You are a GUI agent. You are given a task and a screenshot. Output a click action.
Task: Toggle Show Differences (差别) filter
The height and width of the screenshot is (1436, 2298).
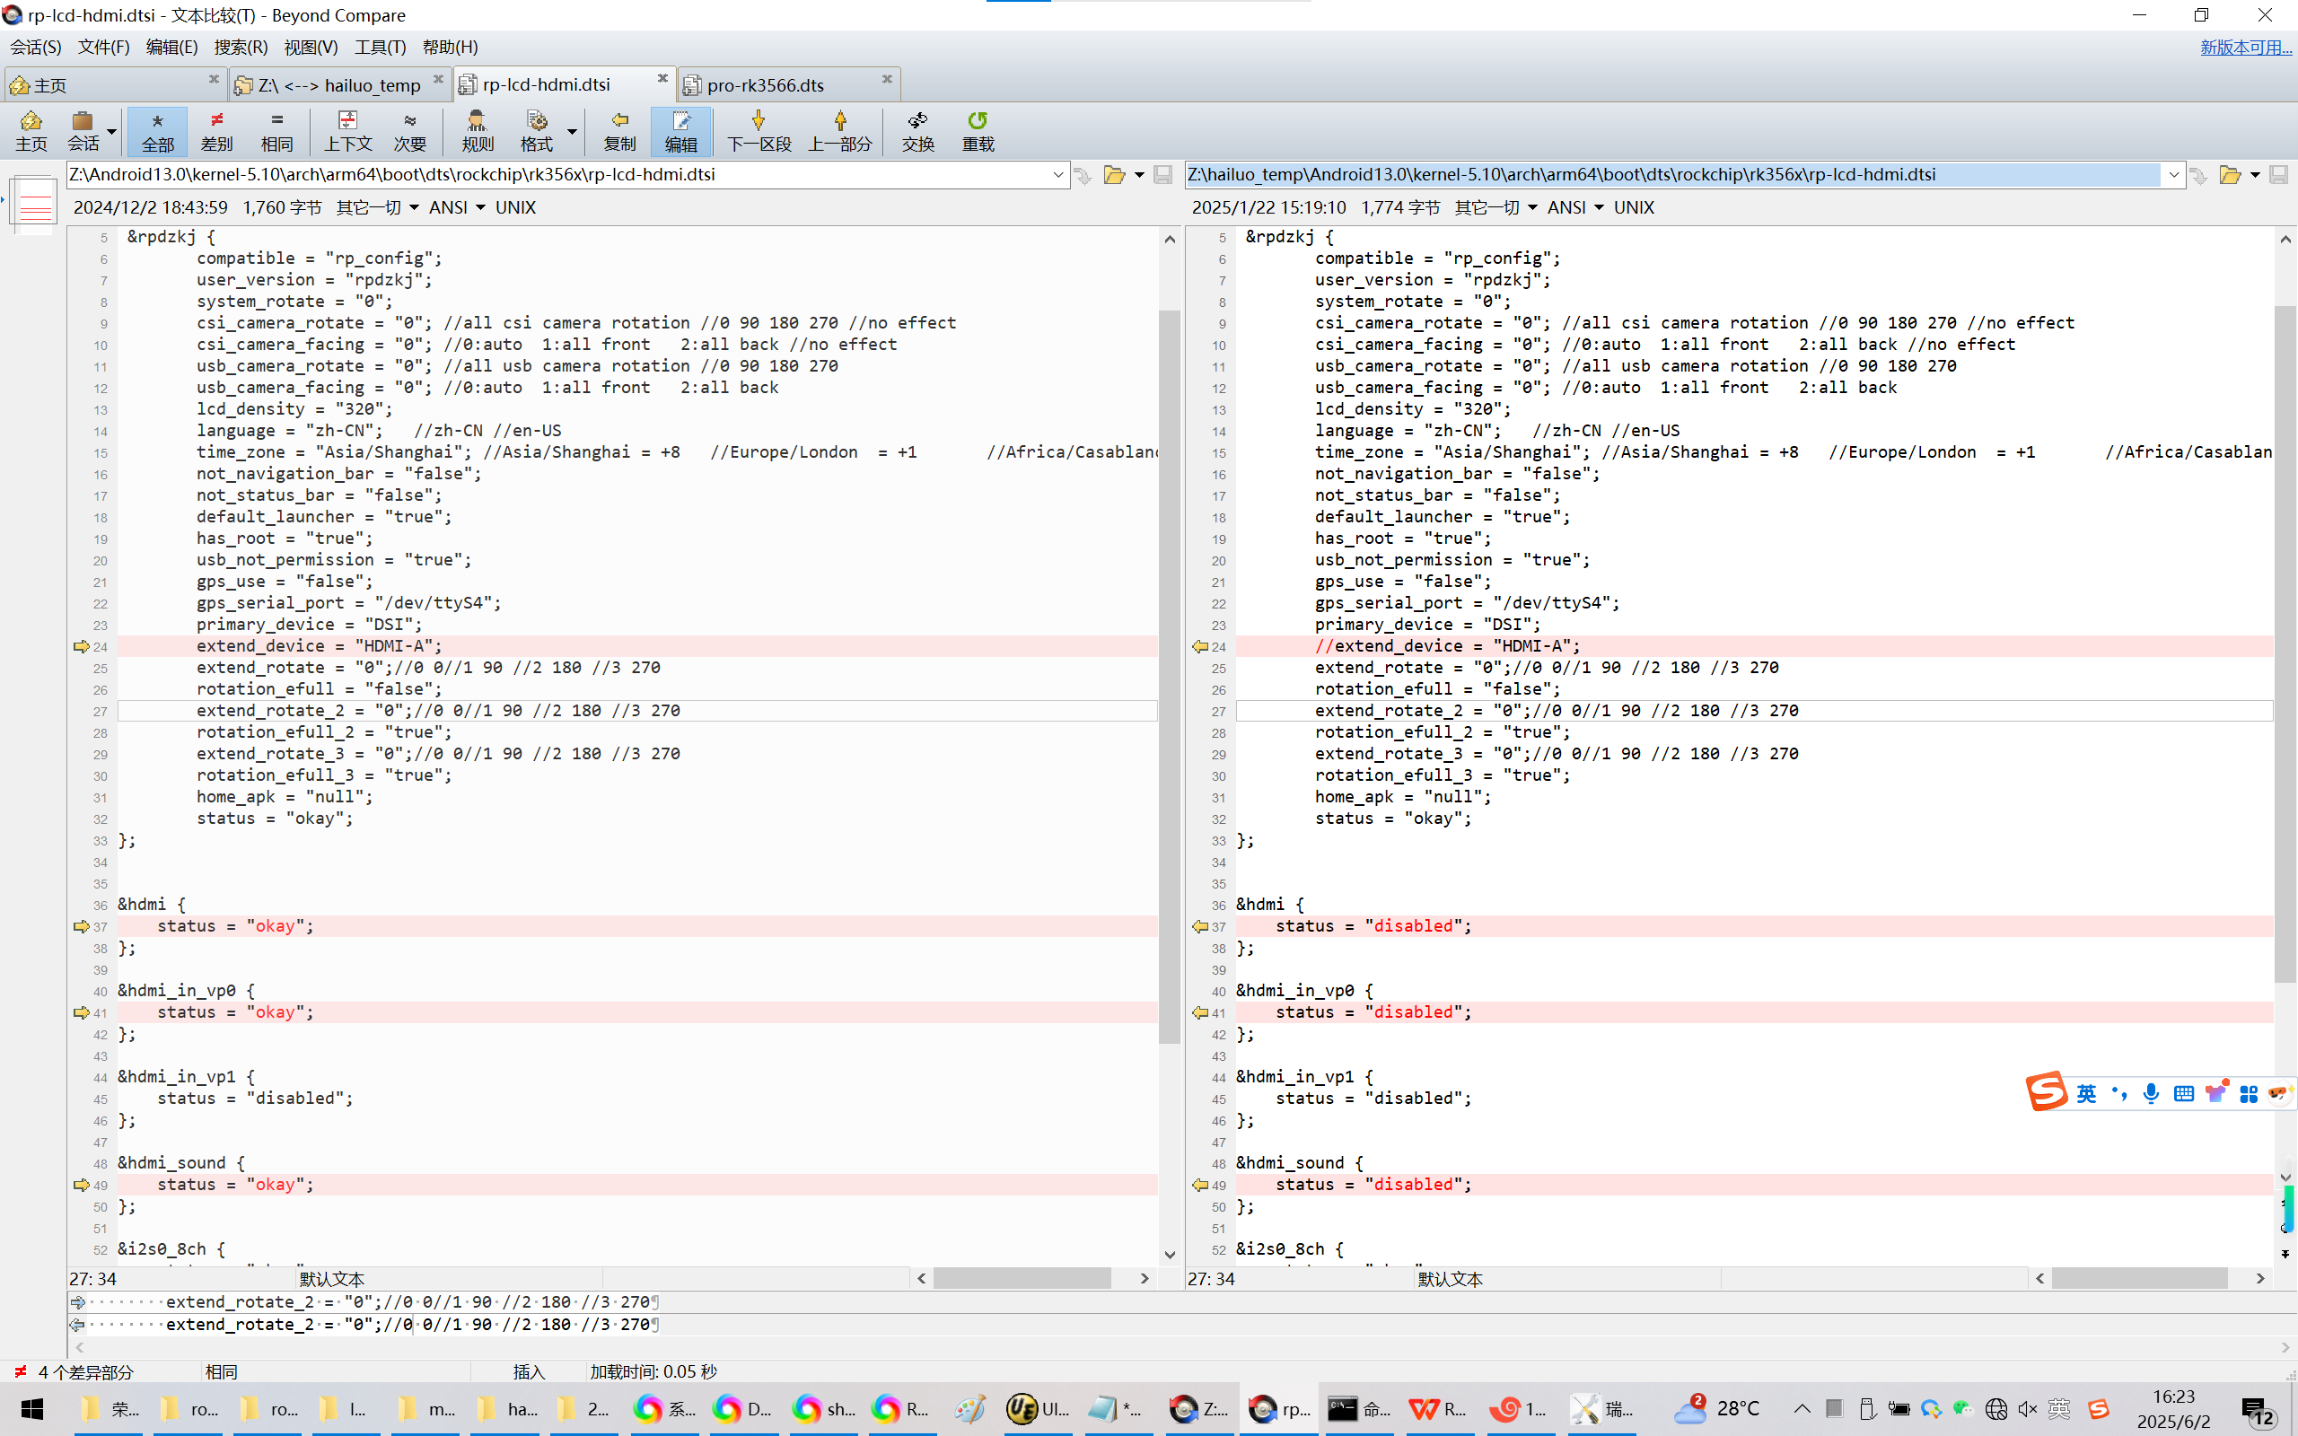click(x=216, y=130)
